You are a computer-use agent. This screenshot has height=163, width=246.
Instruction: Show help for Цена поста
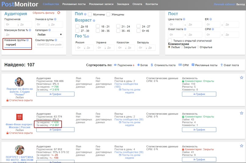point(184,19)
